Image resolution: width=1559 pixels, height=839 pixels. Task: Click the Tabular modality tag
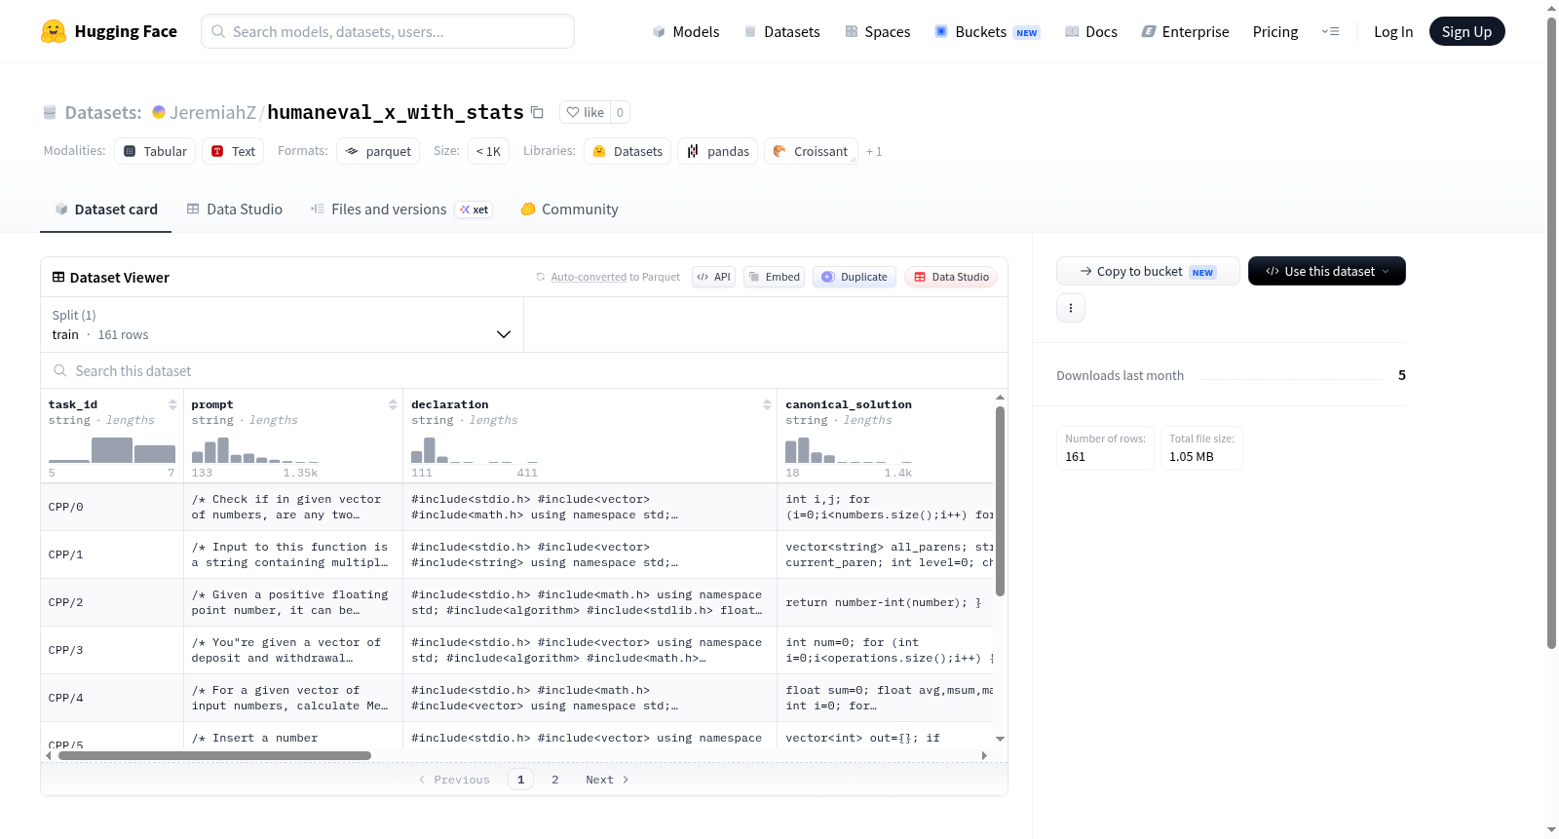155,151
